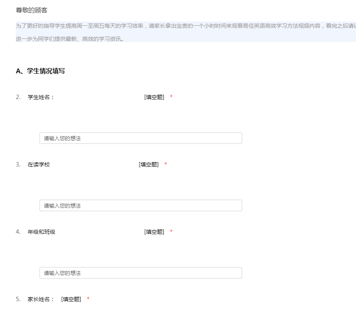Click the 尊敬的顾客 greeting text
Viewport: 356px width, 317px height.
[32, 10]
